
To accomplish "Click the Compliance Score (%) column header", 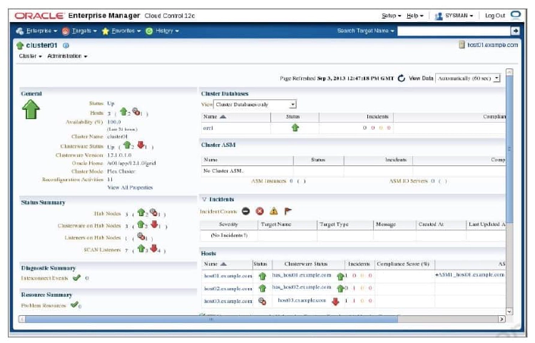I will click(x=403, y=264).
